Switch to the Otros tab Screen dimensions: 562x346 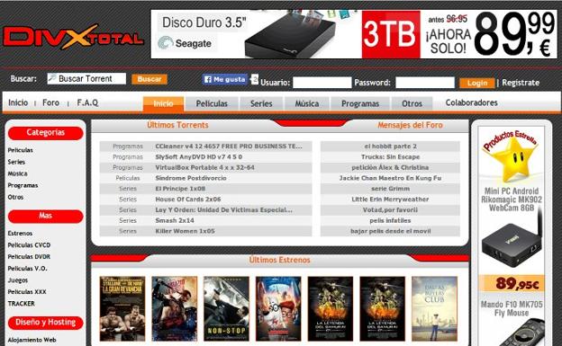(412, 103)
